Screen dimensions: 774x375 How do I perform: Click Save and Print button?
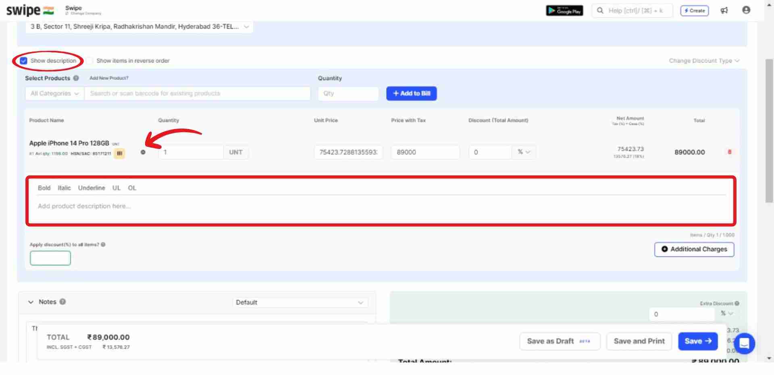[639, 341]
